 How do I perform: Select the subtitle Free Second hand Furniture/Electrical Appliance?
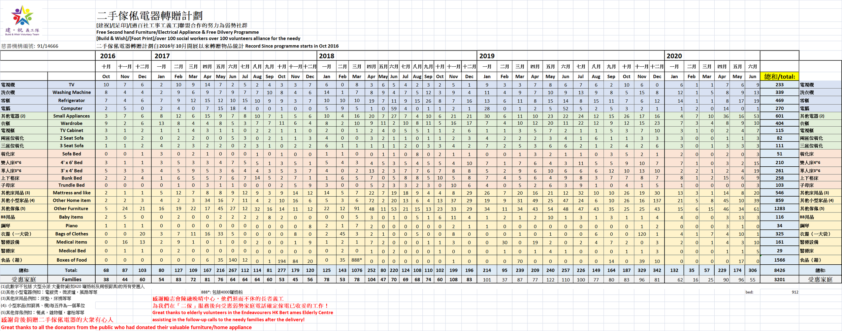(x=177, y=32)
